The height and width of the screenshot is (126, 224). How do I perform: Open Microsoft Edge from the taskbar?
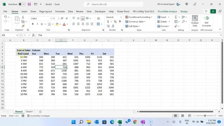tap(112, 122)
